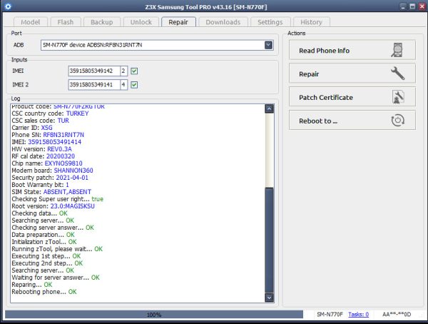Click the log scrollbar up arrow
This screenshot has height=324, width=428.
click(x=269, y=108)
